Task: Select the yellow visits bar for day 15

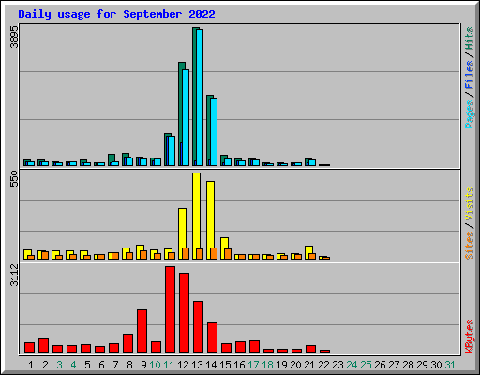Action: coord(224,248)
